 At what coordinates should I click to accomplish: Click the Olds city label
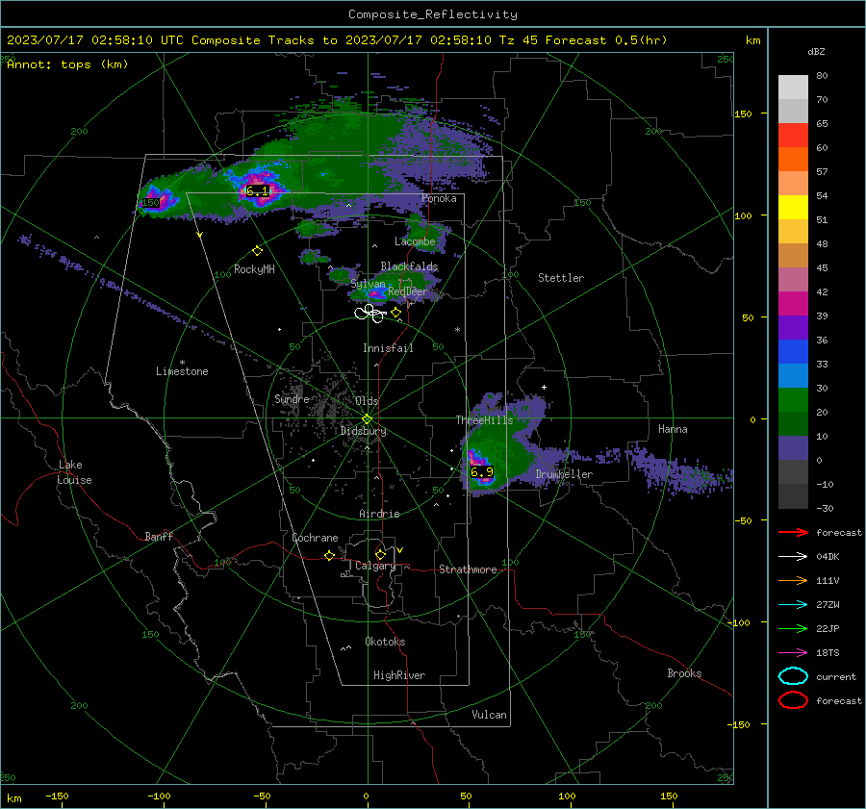[x=367, y=400]
